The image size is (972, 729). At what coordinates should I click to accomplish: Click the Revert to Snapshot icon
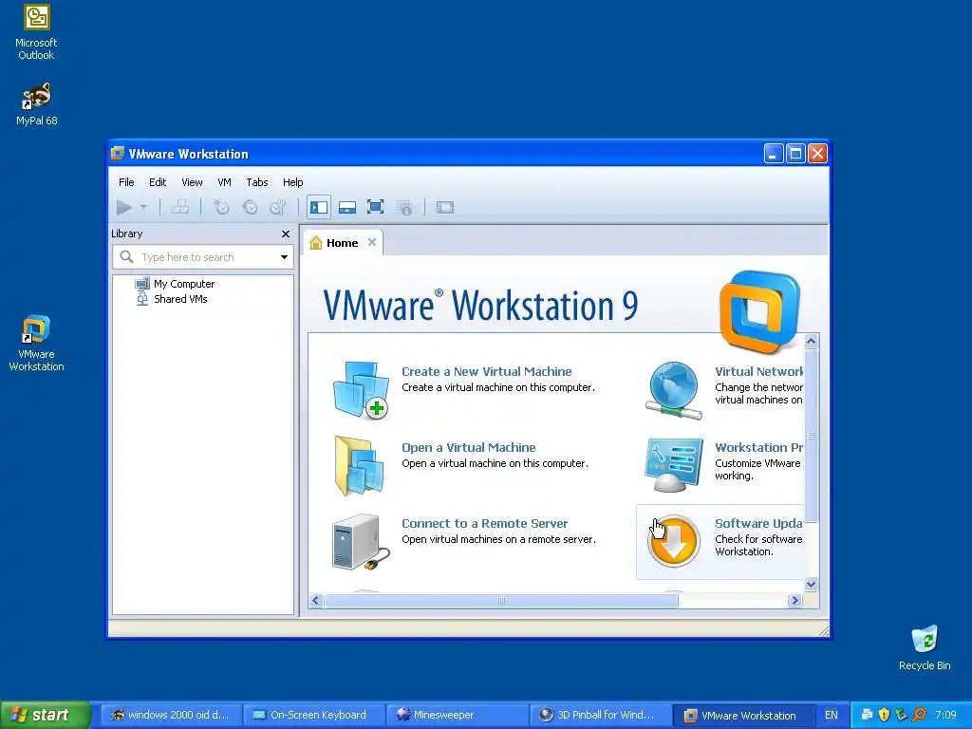(x=250, y=207)
